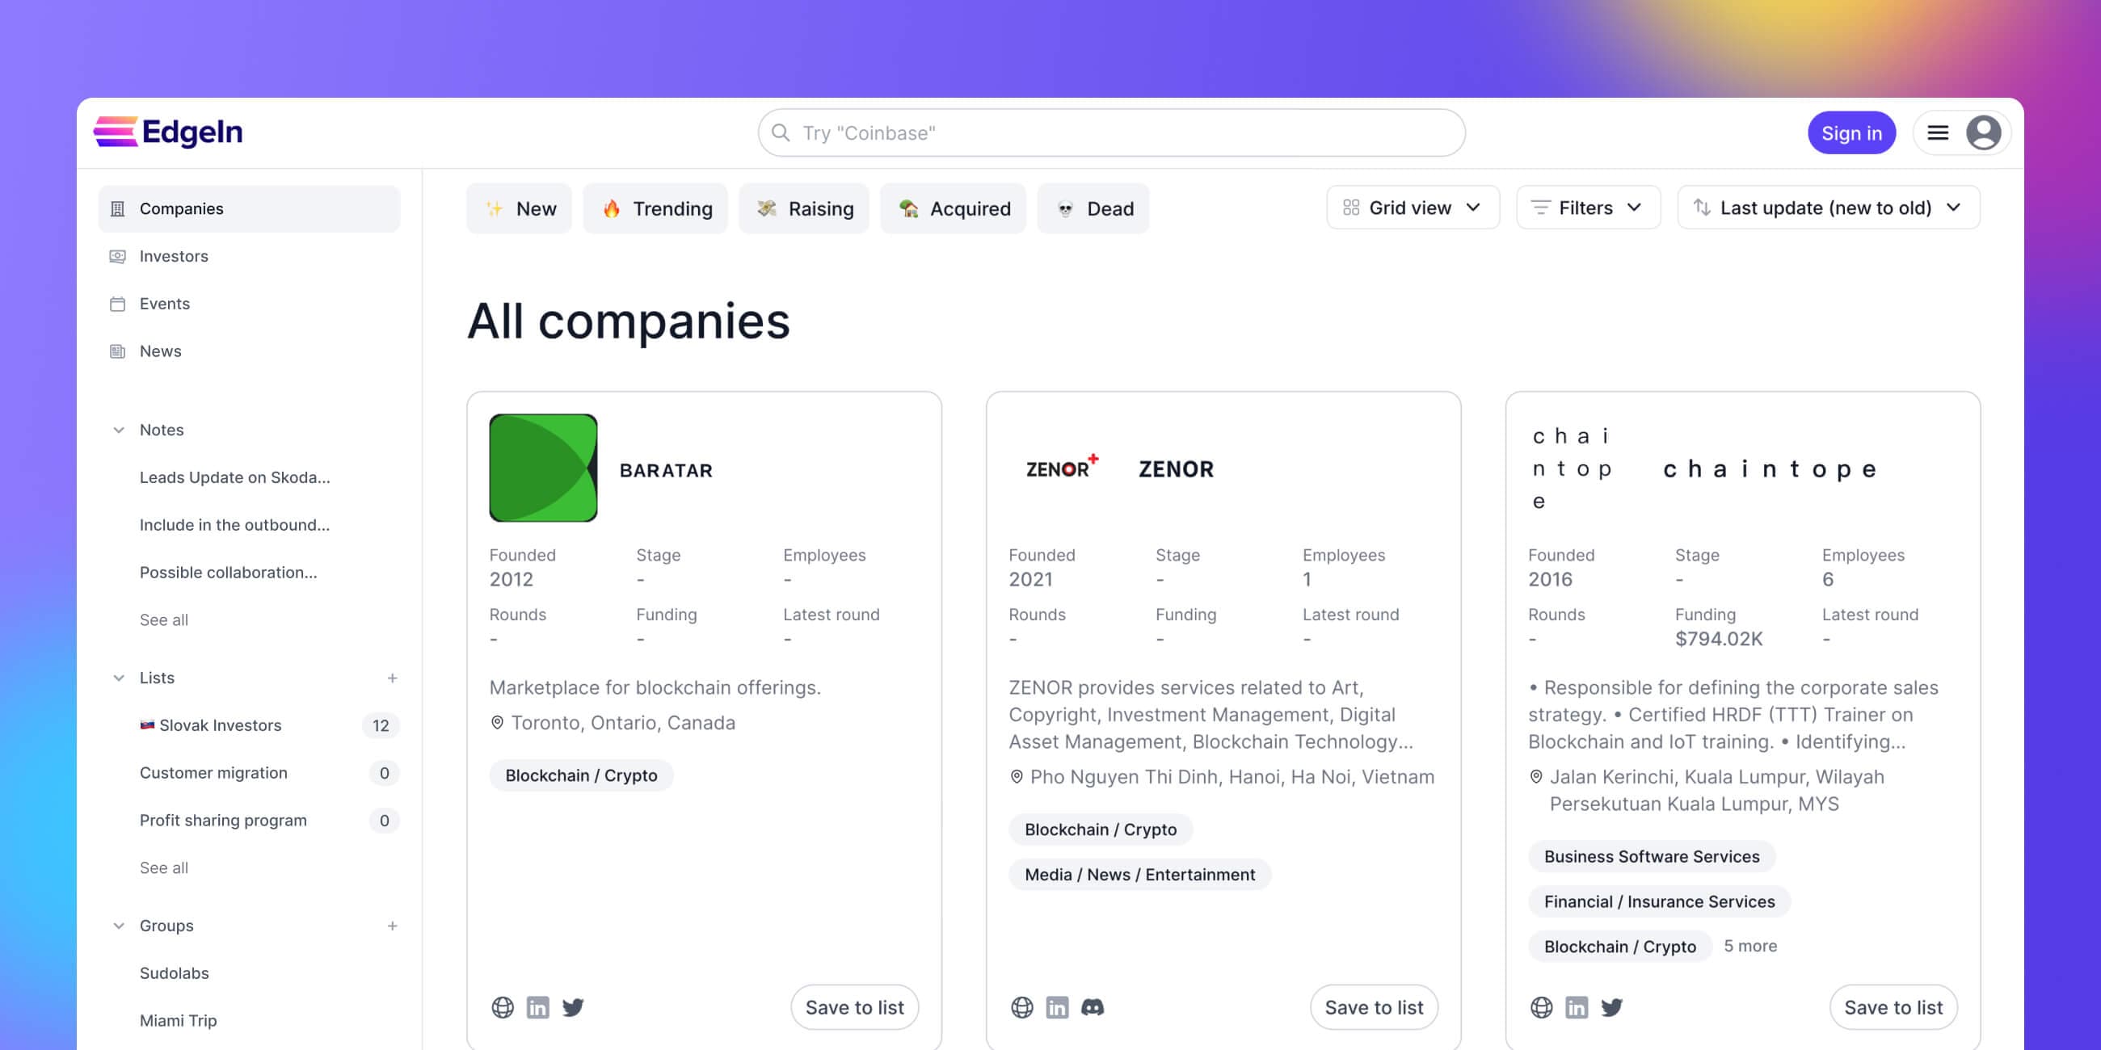The height and width of the screenshot is (1050, 2101).
Task: Save BARATAR to list
Action: click(x=855, y=1008)
